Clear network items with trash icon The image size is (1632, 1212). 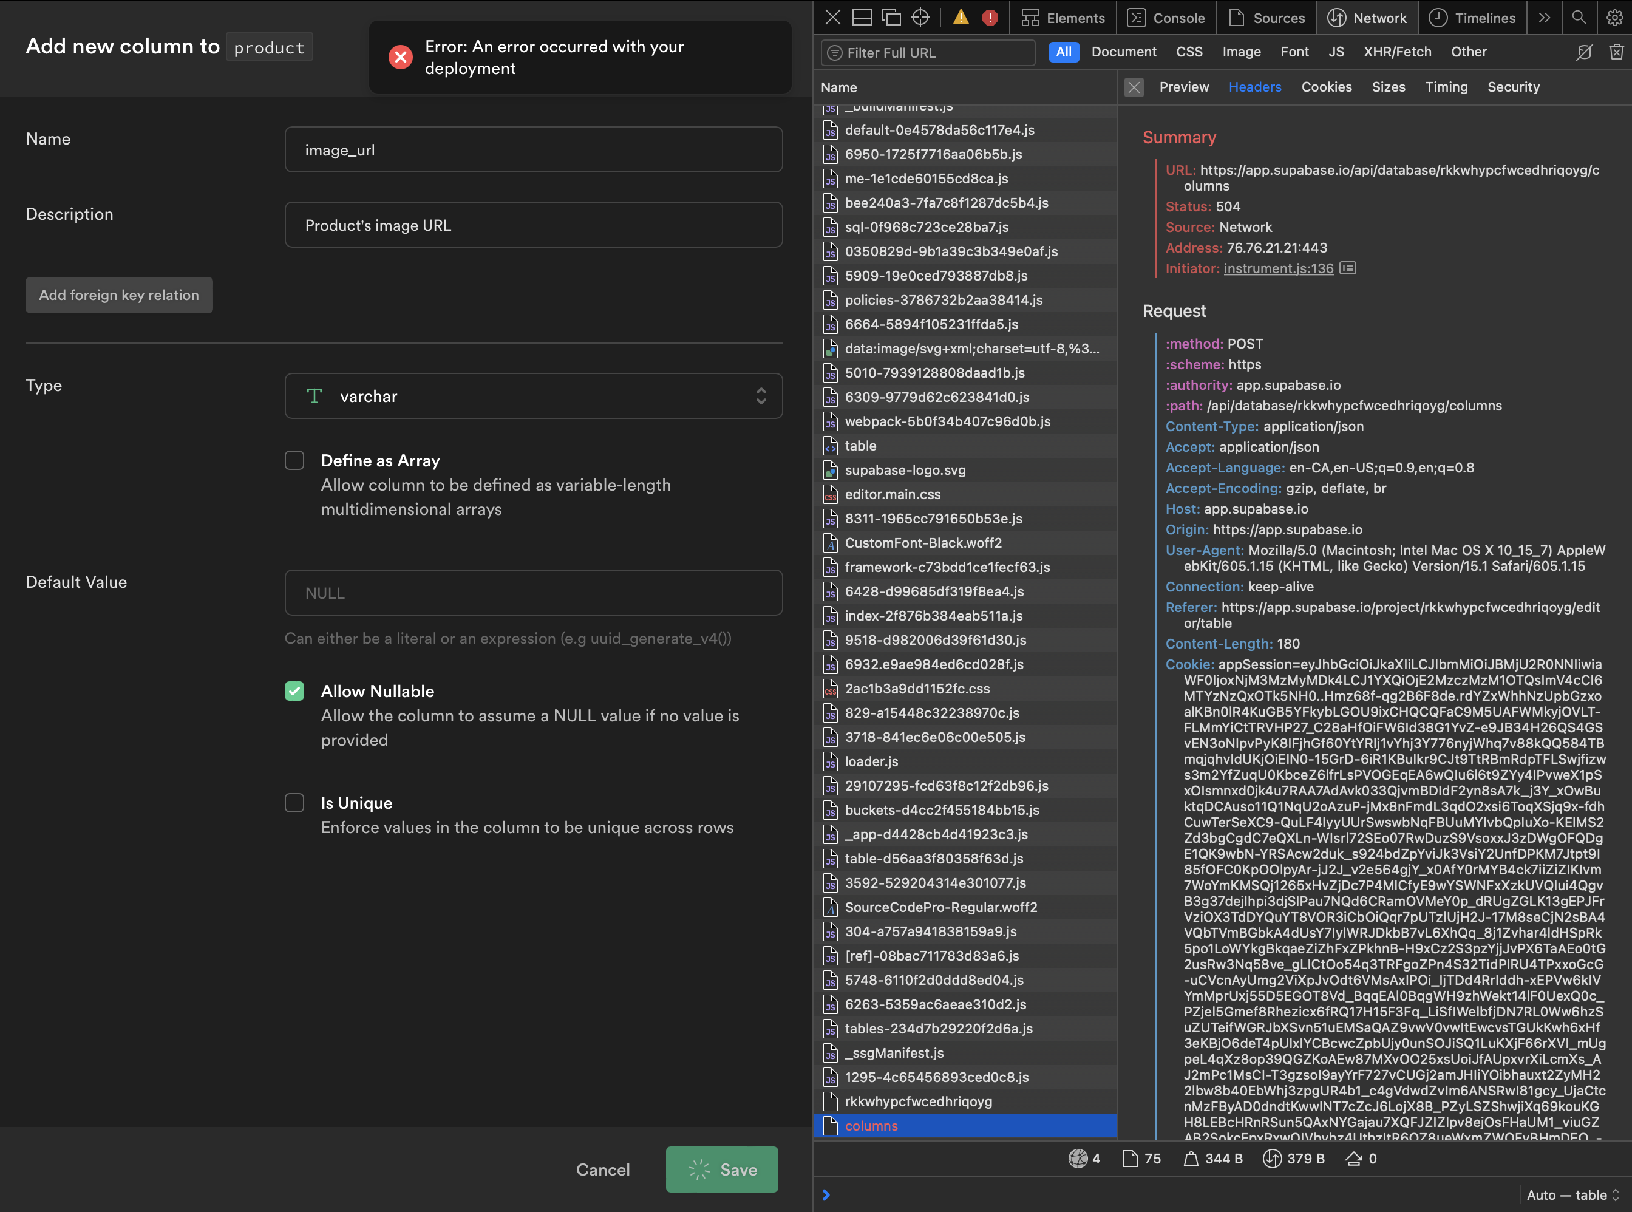[x=1616, y=52]
